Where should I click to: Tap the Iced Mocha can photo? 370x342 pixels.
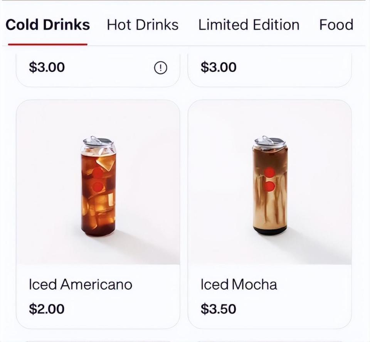tap(269, 185)
